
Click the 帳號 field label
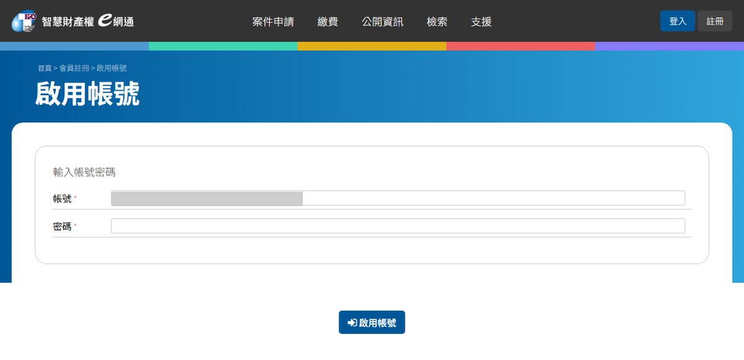point(63,199)
